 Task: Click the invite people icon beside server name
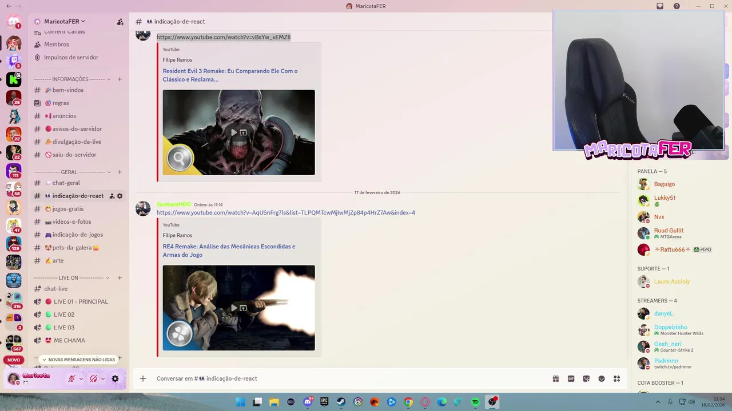point(120,22)
